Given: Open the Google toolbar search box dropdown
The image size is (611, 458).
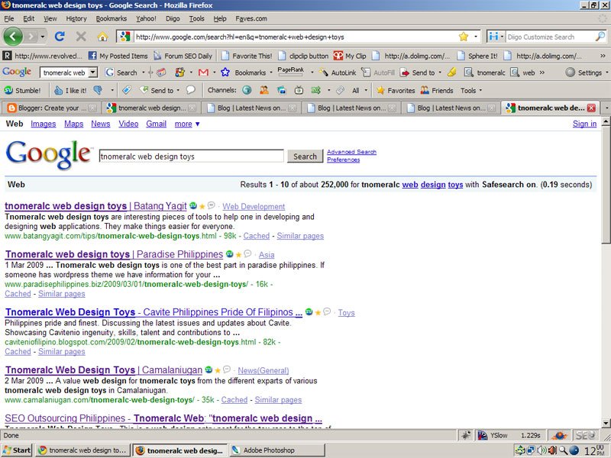Looking at the screenshot, I should pyautogui.click(x=92, y=73).
